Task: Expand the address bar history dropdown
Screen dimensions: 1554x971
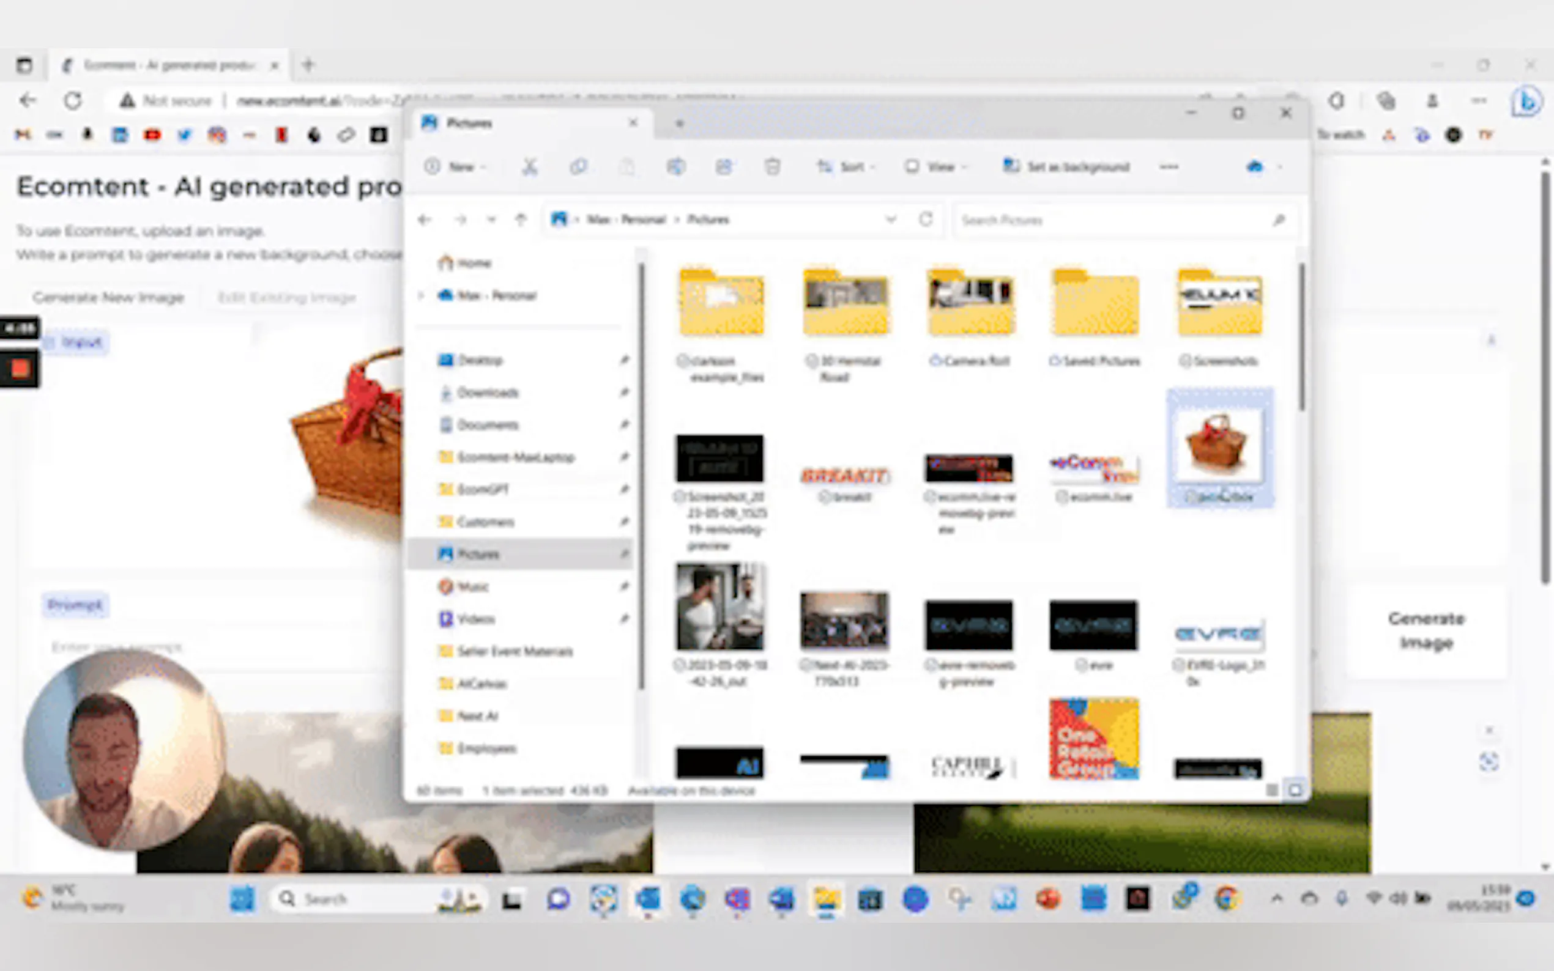Action: (x=891, y=220)
